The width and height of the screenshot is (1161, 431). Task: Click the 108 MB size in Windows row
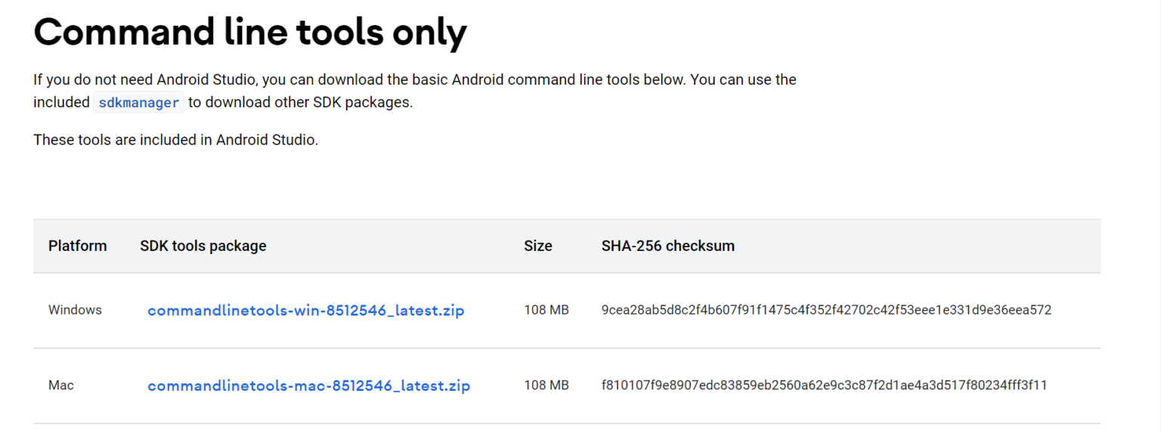(546, 310)
